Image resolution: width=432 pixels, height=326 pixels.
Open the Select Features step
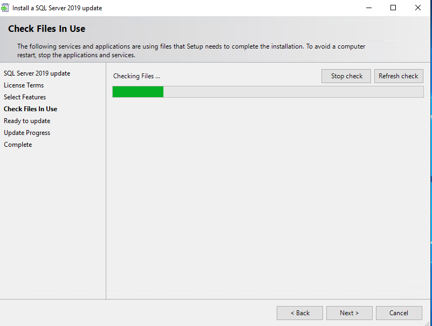[x=25, y=97]
